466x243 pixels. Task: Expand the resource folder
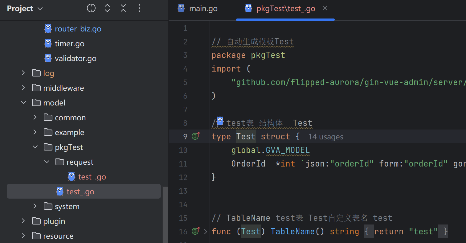tap(23, 236)
